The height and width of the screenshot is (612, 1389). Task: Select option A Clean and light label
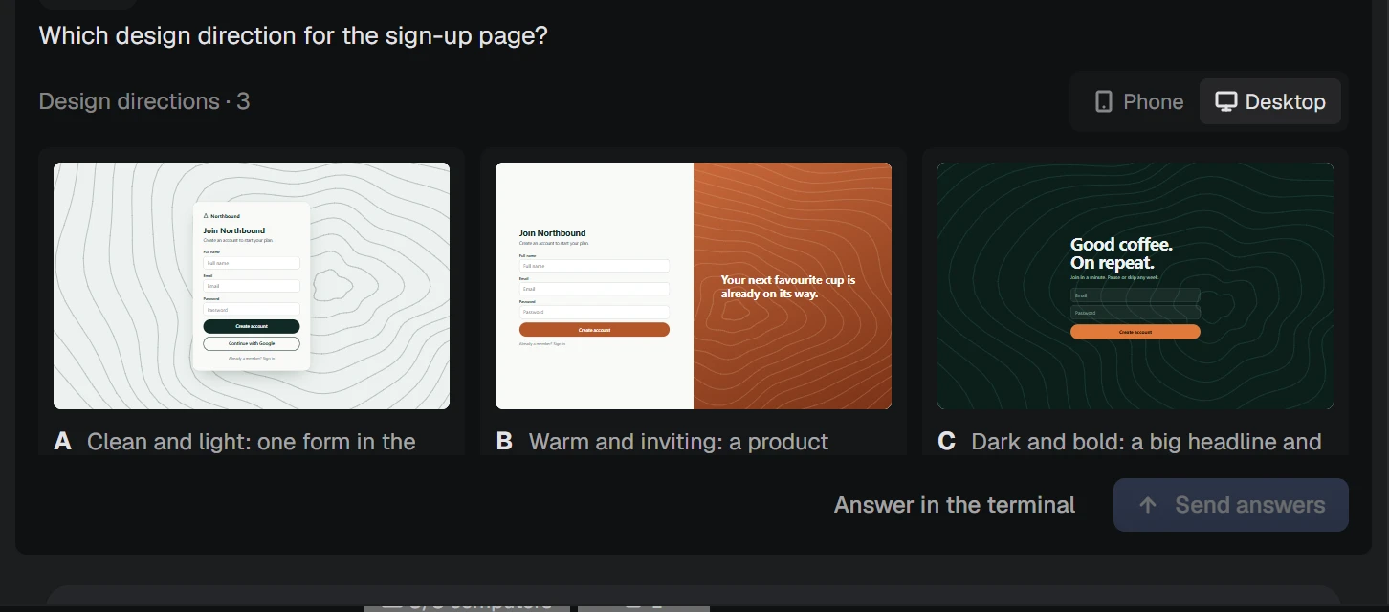235,442
